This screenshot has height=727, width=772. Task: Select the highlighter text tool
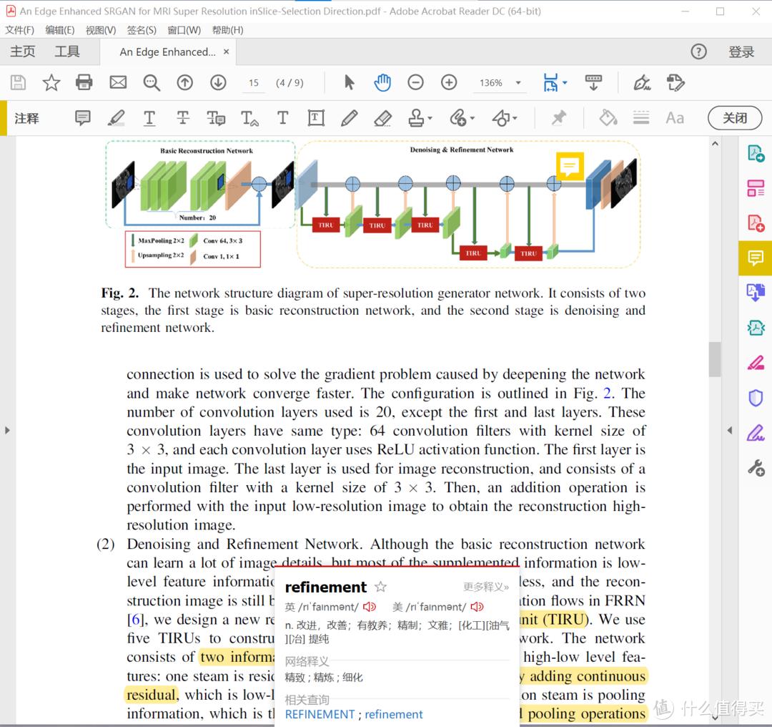click(x=117, y=118)
